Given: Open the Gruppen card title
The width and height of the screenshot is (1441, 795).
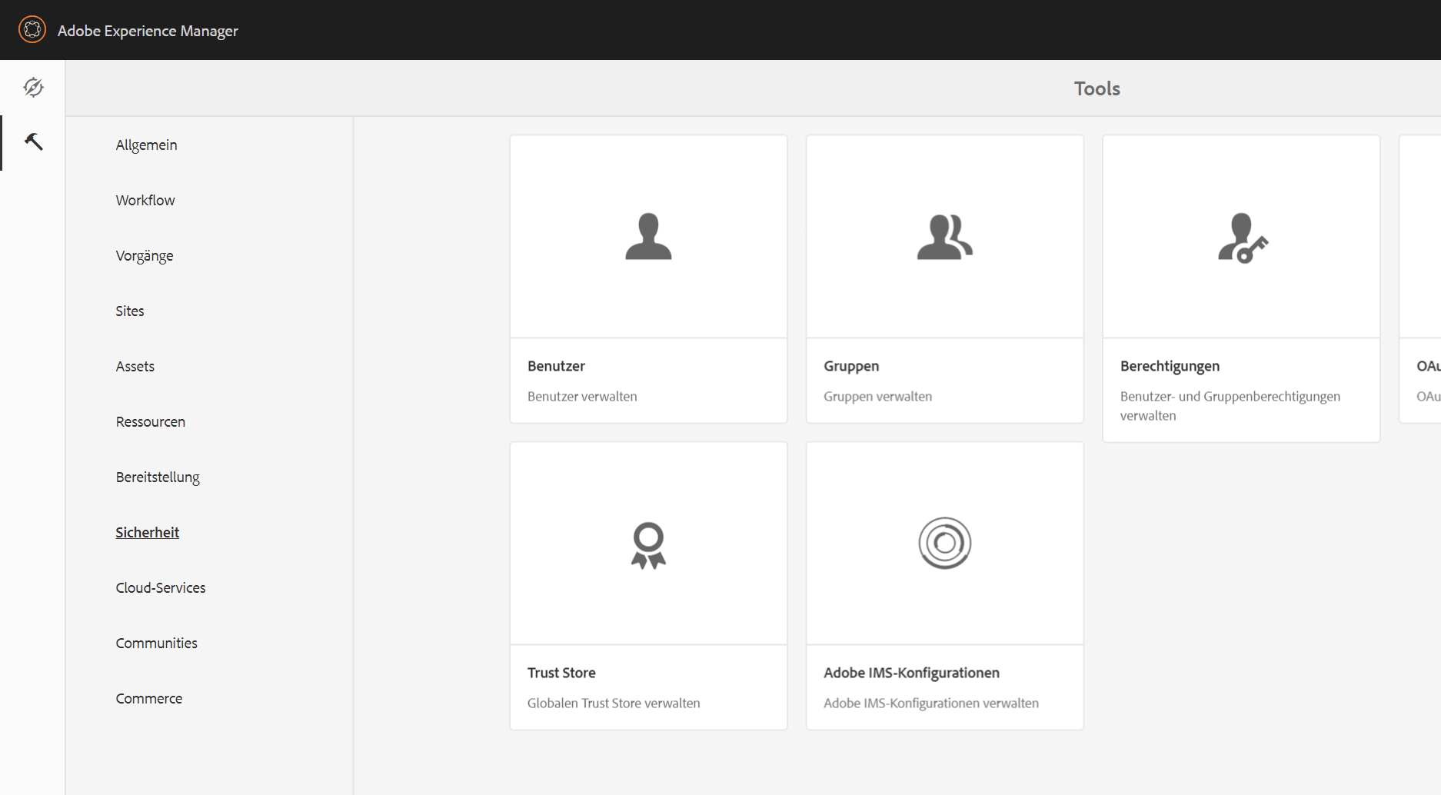Looking at the screenshot, I should coord(851,366).
